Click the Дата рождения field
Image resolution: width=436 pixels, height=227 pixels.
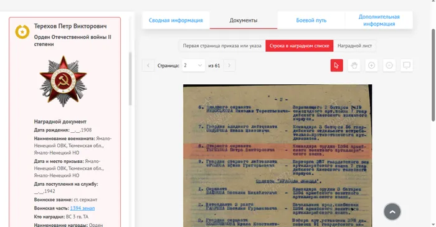pos(63,130)
